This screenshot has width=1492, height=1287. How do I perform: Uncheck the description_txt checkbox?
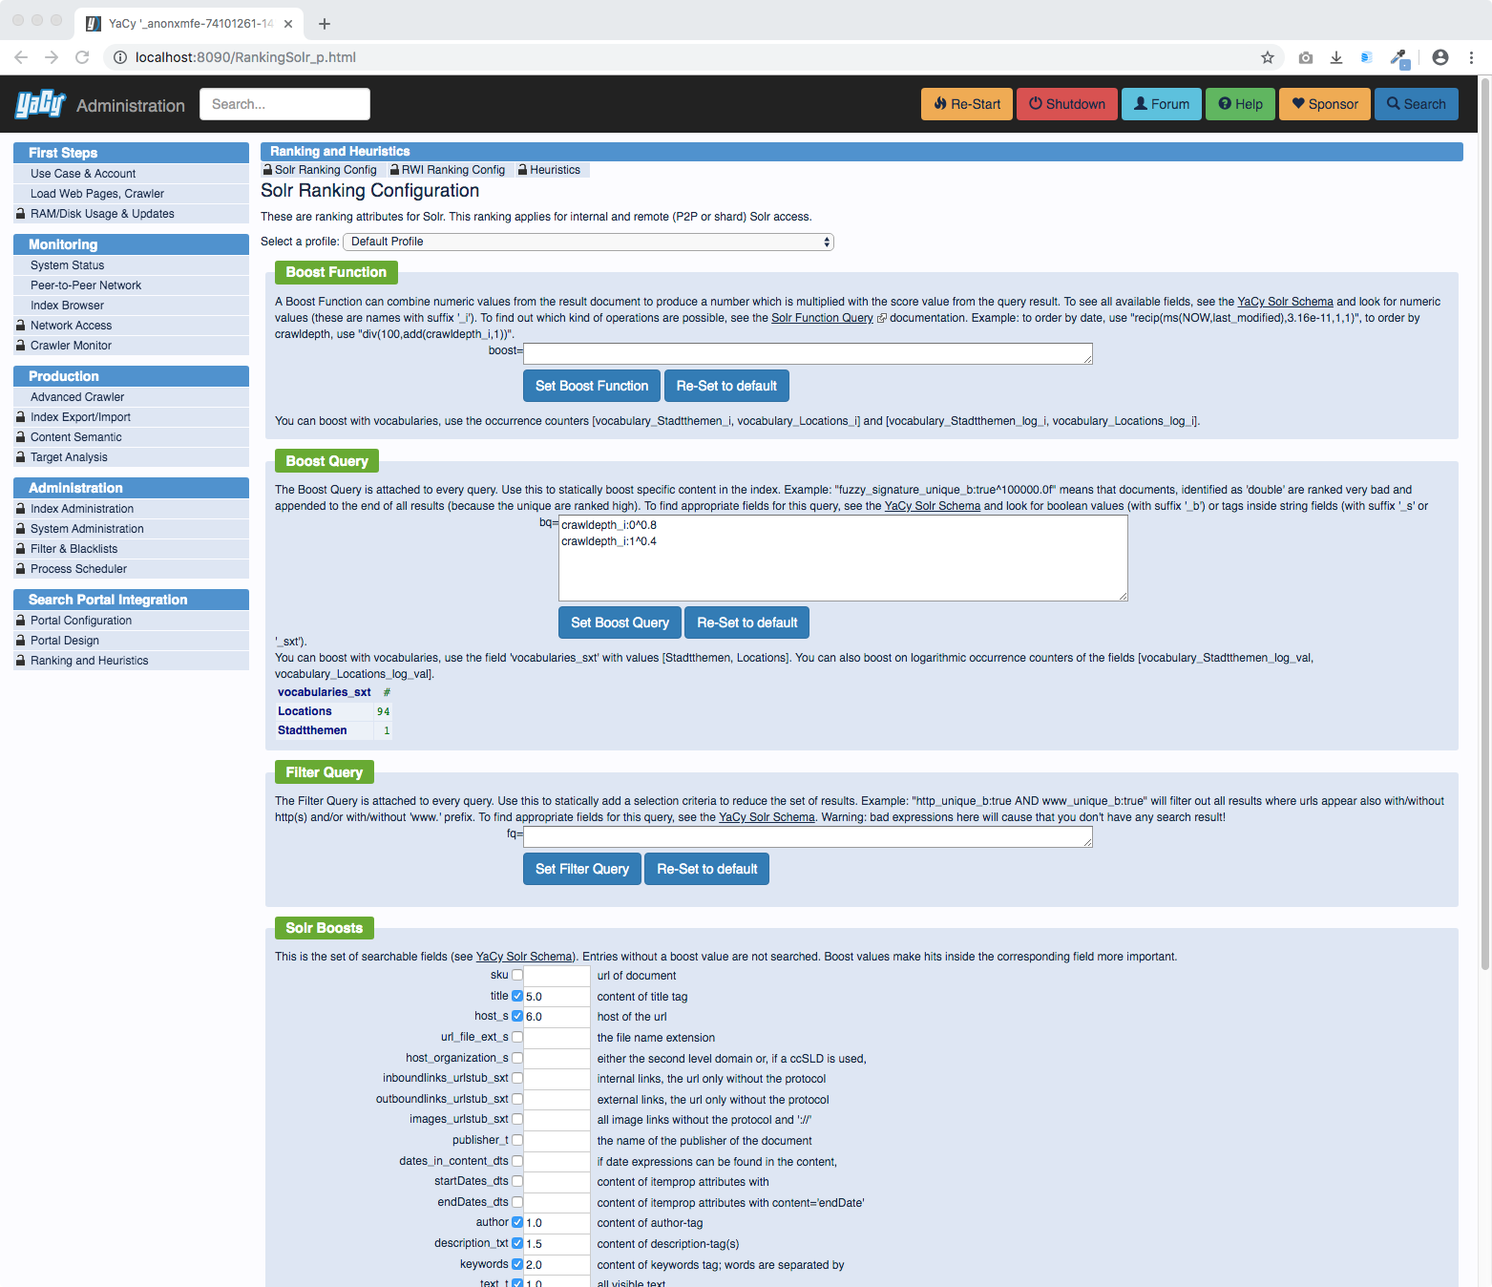pyautogui.click(x=517, y=1243)
